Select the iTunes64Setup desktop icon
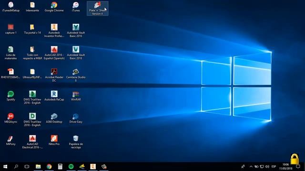Viewport: 305px width, 171px height. pos(10,7)
